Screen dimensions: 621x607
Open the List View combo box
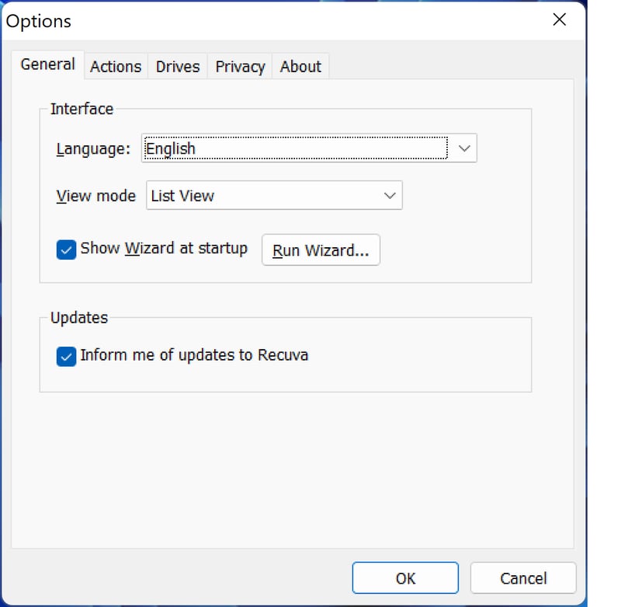[264, 196]
